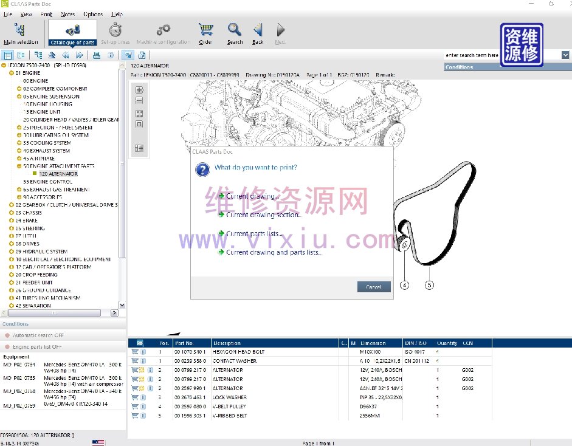Viewport: 572px width, 446px height.
Task: Add HEXAGON HEAD BOLT to cart
Action: point(135,352)
